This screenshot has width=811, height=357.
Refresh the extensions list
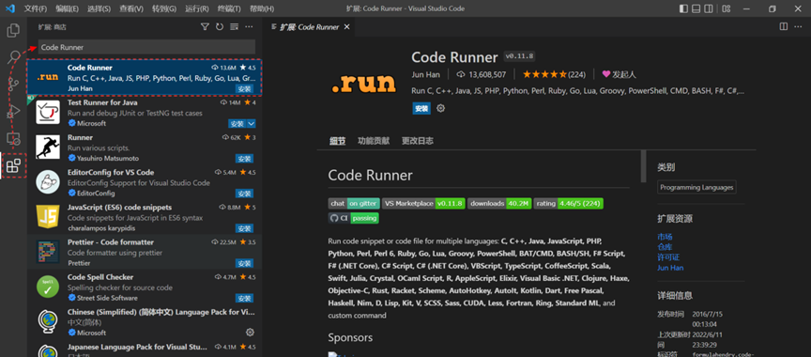click(220, 27)
